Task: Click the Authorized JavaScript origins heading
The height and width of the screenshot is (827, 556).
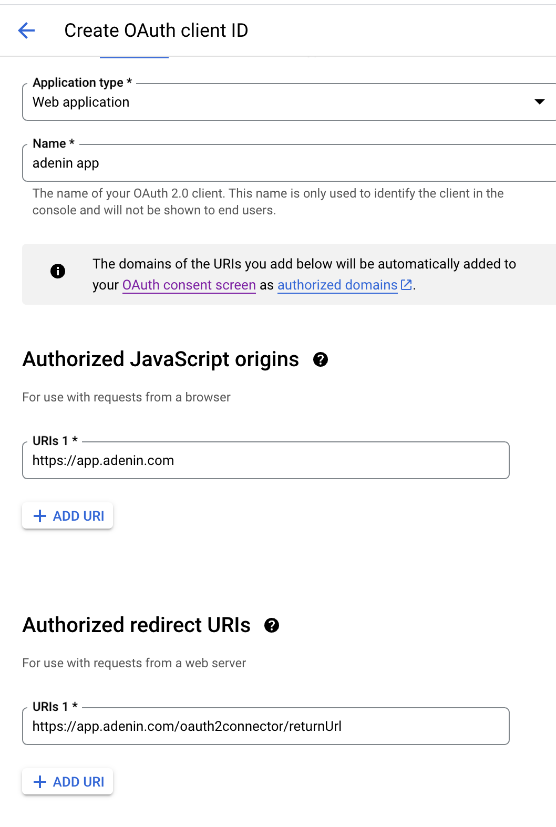Action: (x=161, y=359)
